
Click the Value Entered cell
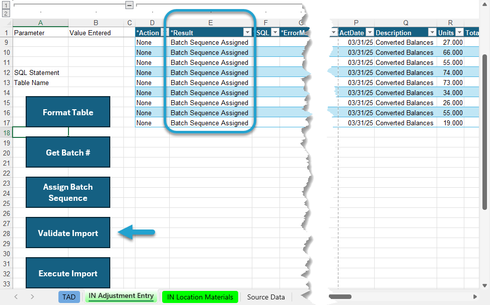click(96, 33)
